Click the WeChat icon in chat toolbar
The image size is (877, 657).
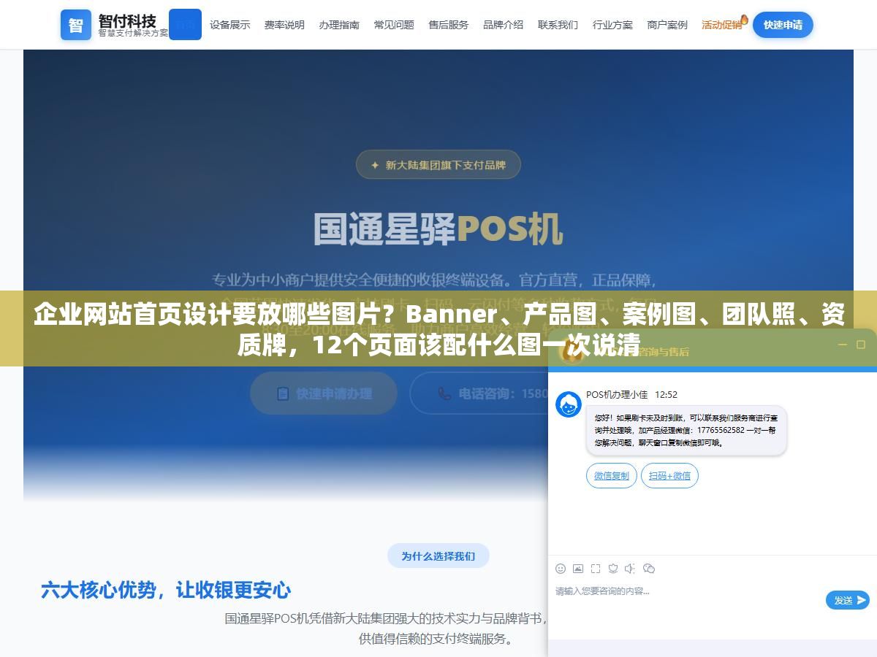[649, 569]
